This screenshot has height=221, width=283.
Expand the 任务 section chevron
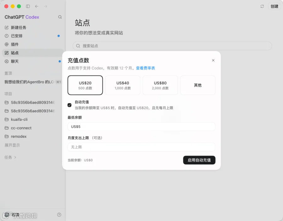coord(15,157)
